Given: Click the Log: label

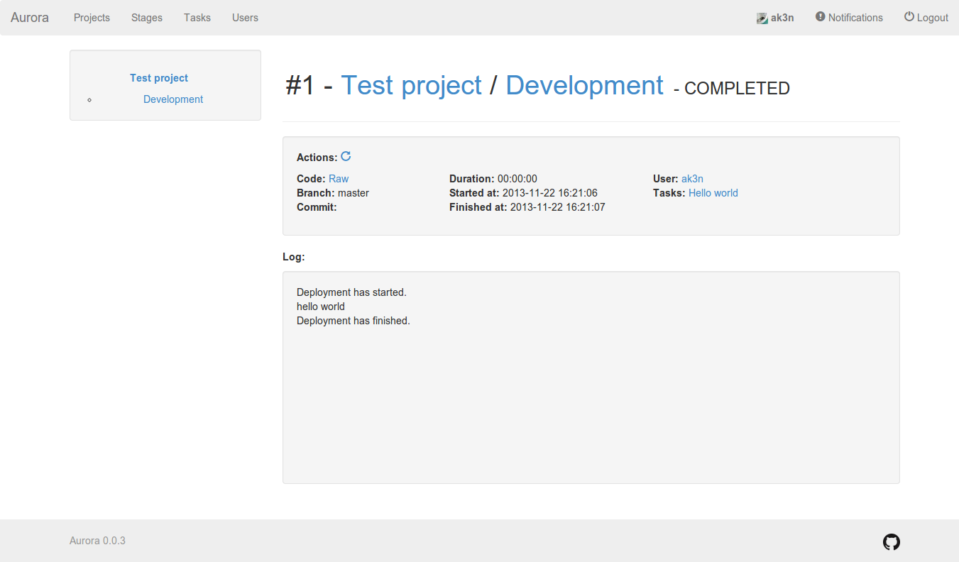Looking at the screenshot, I should (x=294, y=257).
